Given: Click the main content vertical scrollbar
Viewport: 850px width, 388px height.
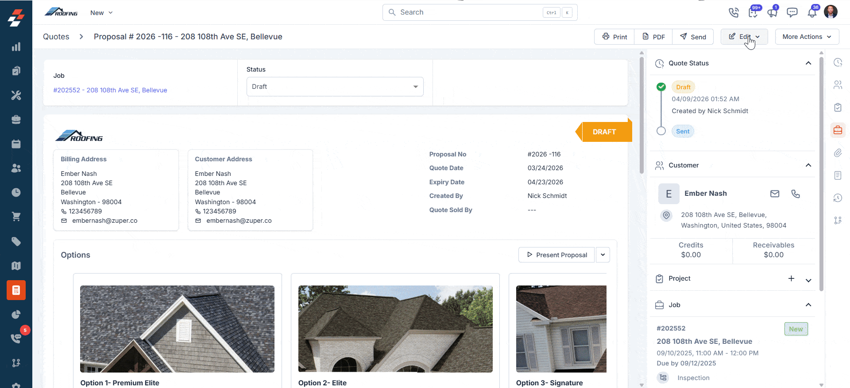Looking at the screenshot, I should point(641,115).
